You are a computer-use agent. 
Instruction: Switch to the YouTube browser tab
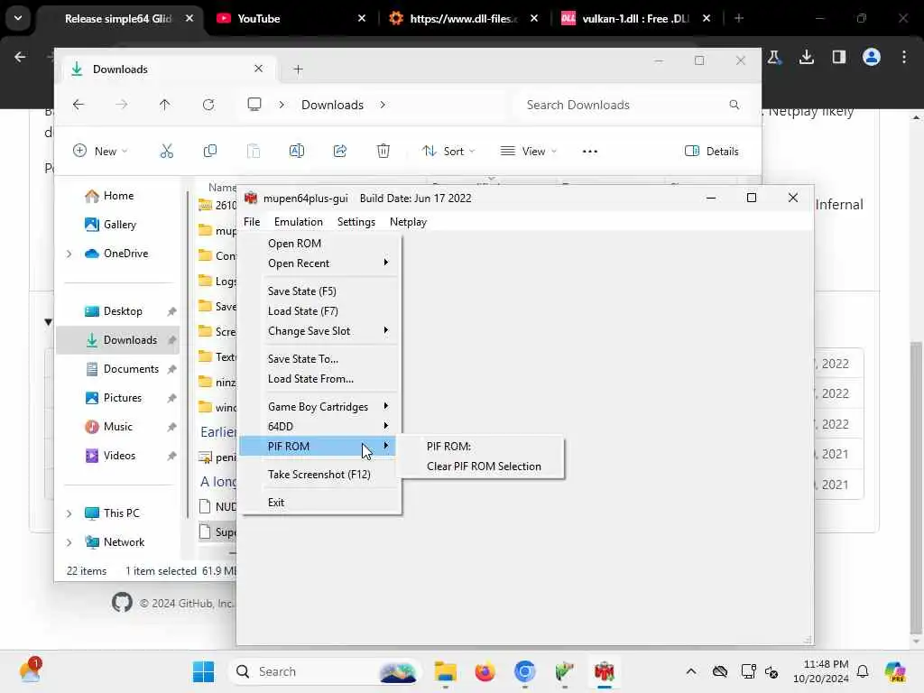click(289, 19)
